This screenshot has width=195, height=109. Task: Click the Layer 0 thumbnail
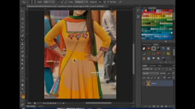[x=148, y=83]
